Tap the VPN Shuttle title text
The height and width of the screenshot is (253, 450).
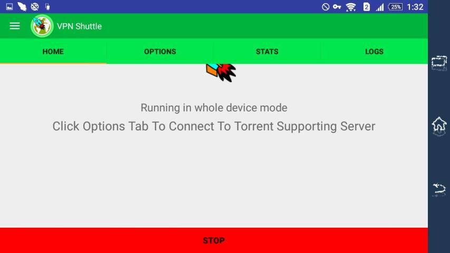pos(79,26)
